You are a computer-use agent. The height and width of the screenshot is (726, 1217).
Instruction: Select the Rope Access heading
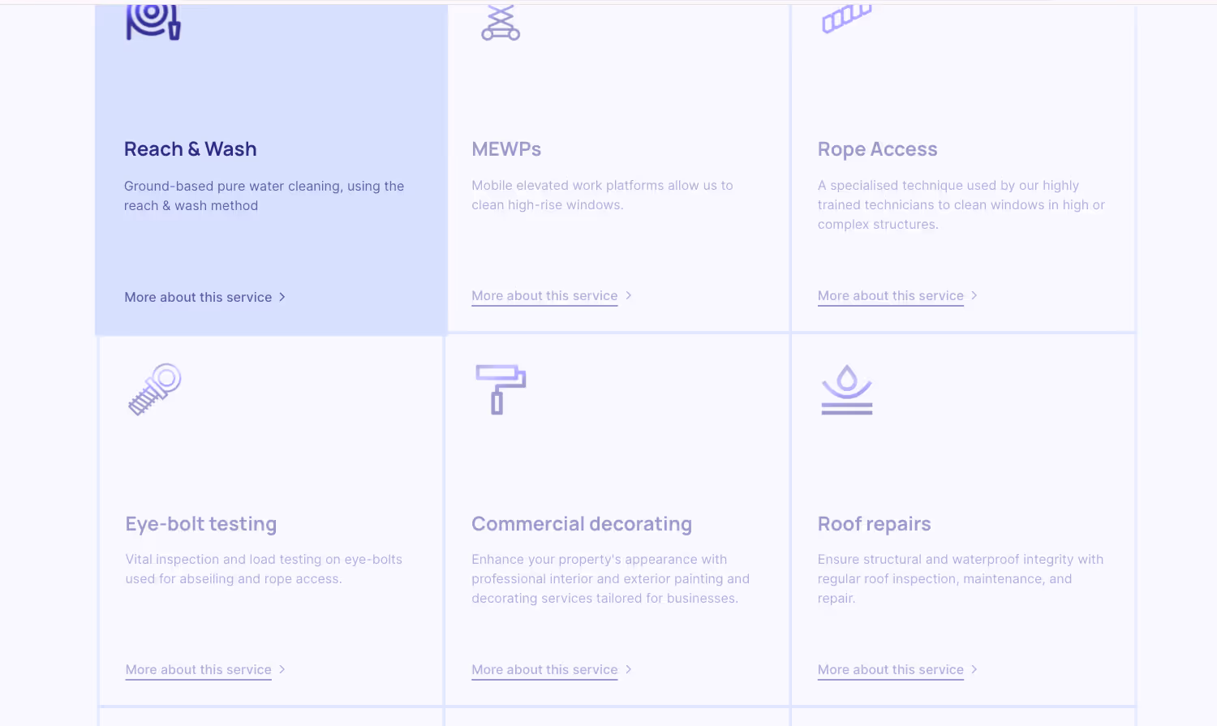click(878, 149)
